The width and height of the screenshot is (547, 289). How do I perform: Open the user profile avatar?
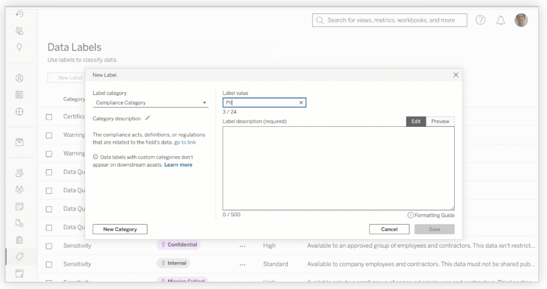coord(522,21)
